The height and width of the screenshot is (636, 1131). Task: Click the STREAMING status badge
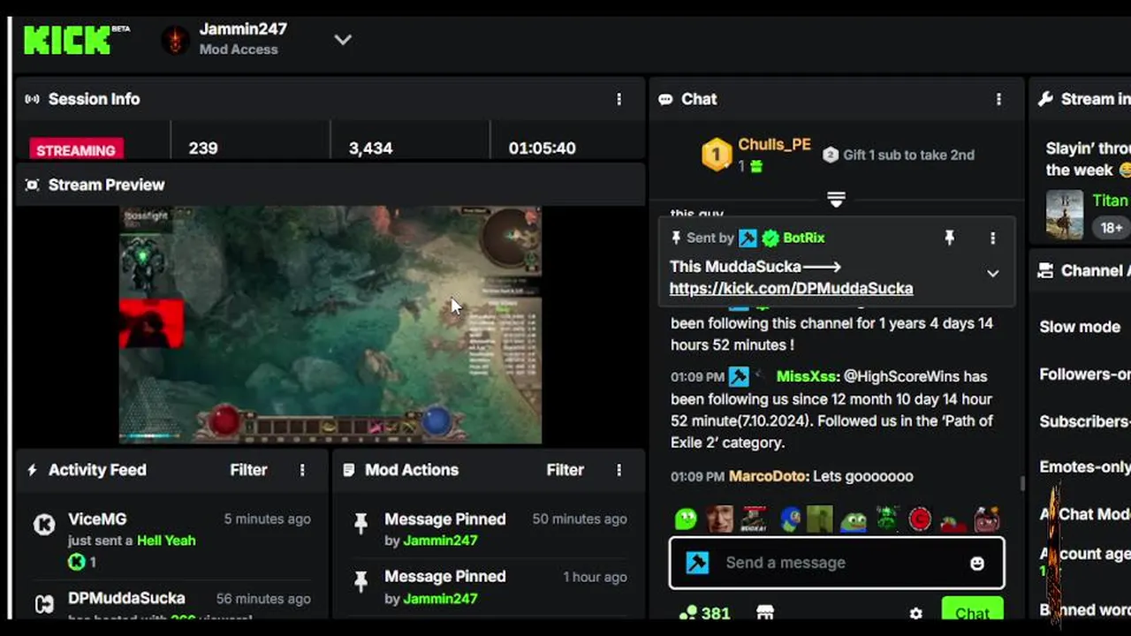pos(76,149)
